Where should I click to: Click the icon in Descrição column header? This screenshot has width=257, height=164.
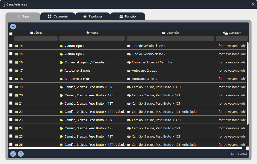pyautogui.click(x=164, y=33)
